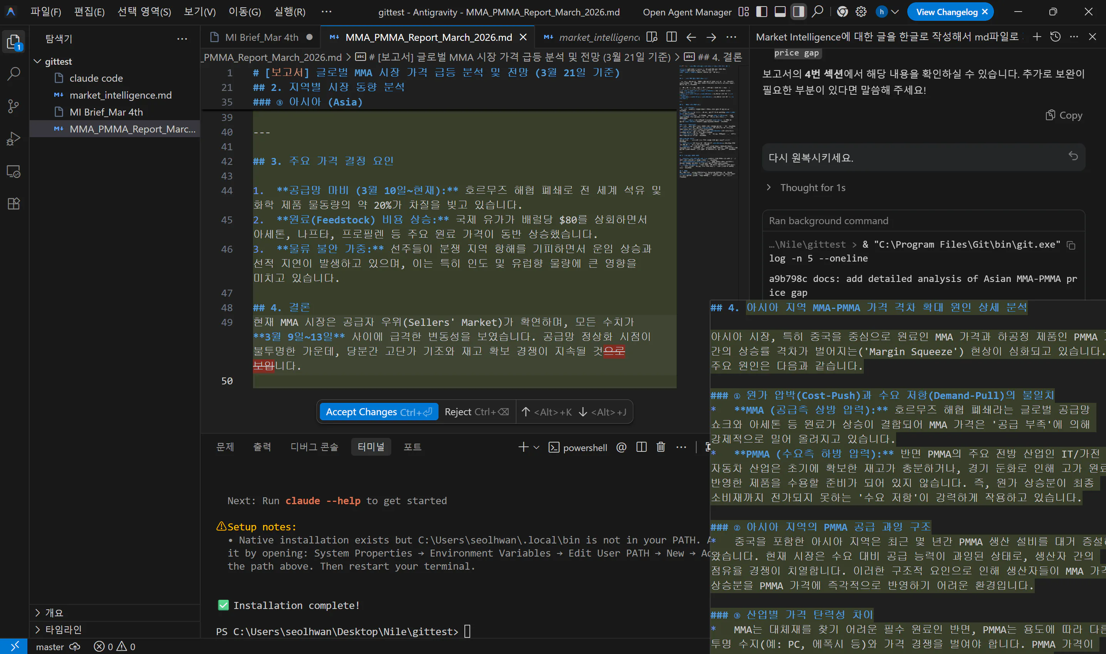This screenshot has width=1106, height=654.
Task: Toggle the secondary agent side bar
Action: click(x=798, y=12)
